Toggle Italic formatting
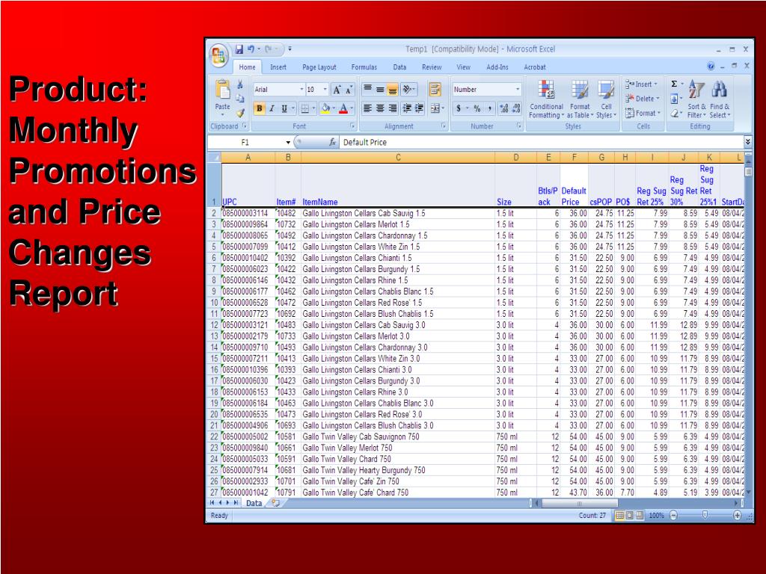This screenshot has height=574, width=766. point(272,109)
